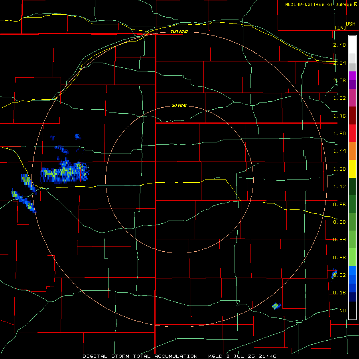Pick the orange legend swatch

click(x=352, y=151)
